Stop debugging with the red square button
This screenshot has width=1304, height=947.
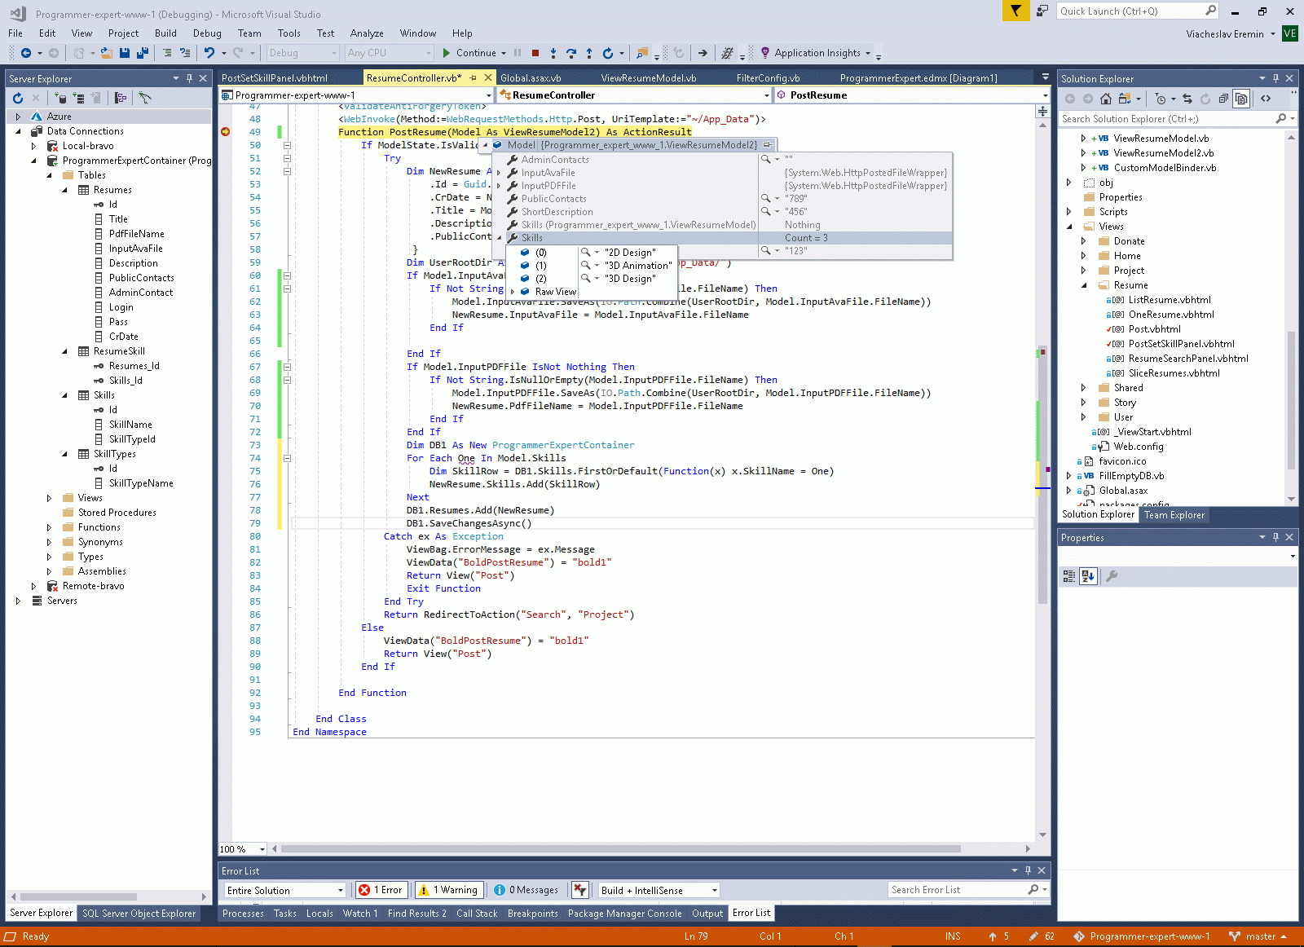coord(535,53)
